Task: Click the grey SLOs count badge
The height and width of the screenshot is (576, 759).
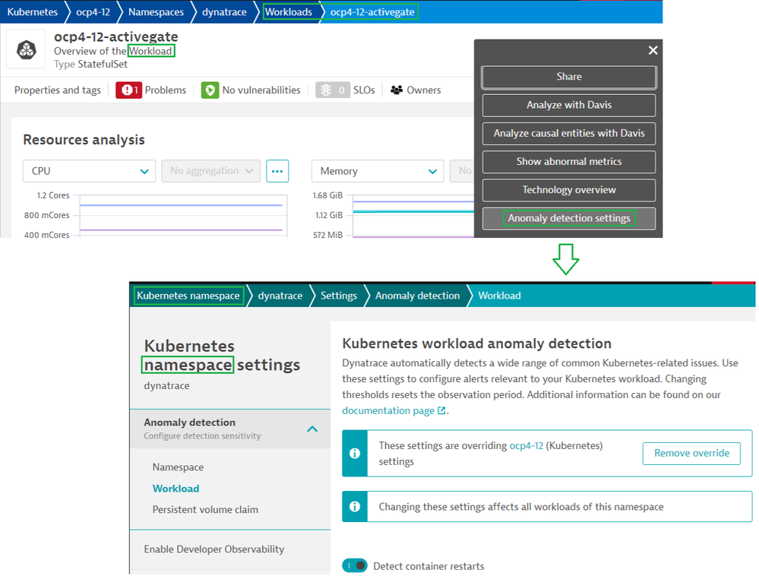Action: (x=332, y=90)
